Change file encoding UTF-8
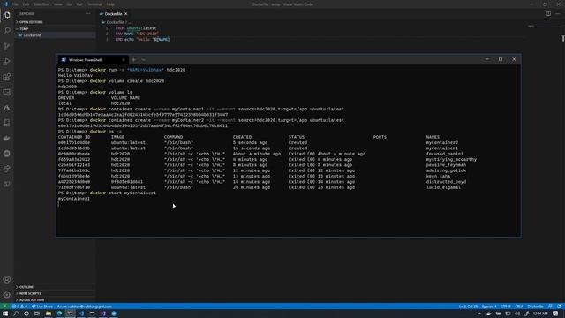The image size is (565, 318). point(506,307)
